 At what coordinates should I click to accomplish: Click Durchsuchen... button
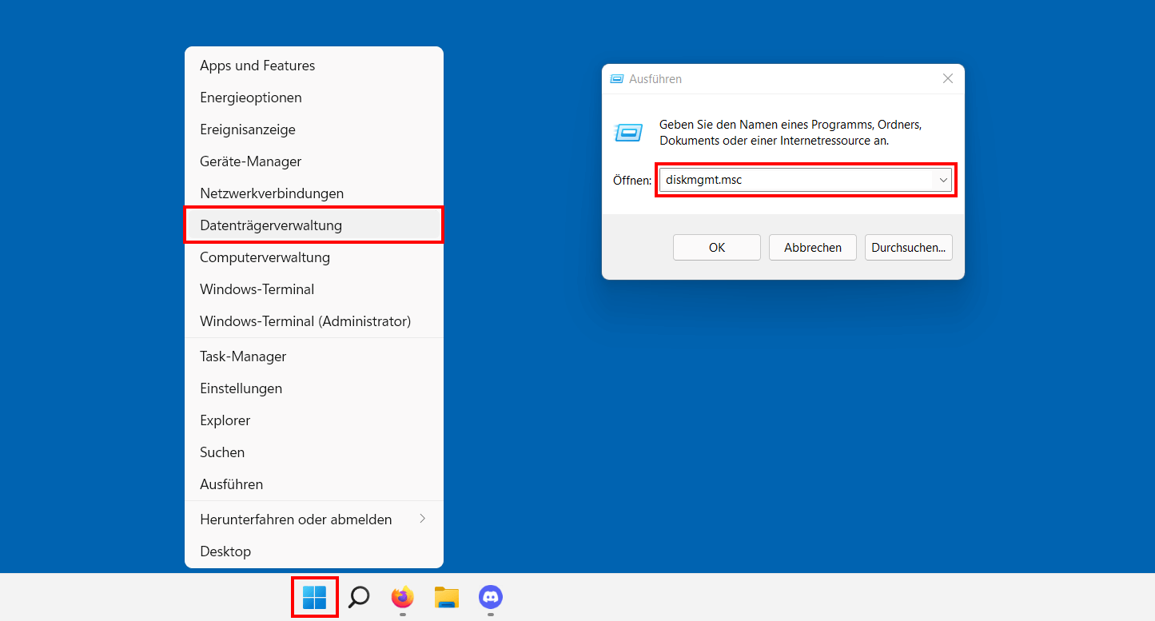click(909, 247)
